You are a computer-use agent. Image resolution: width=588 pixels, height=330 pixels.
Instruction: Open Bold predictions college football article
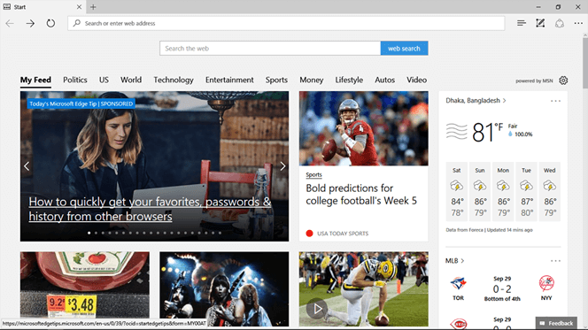coord(361,195)
